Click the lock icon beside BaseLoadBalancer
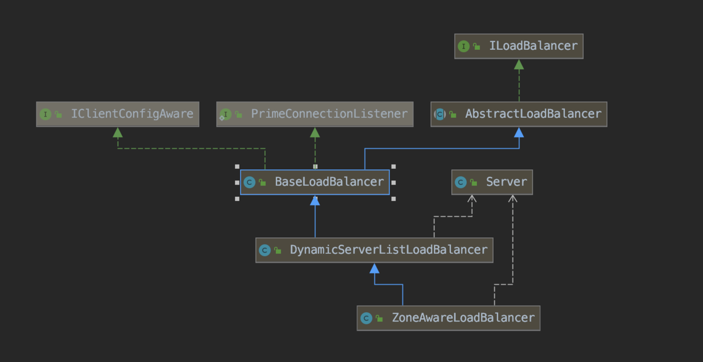This screenshot has width=703, height=362. click(x=262, y=183)
